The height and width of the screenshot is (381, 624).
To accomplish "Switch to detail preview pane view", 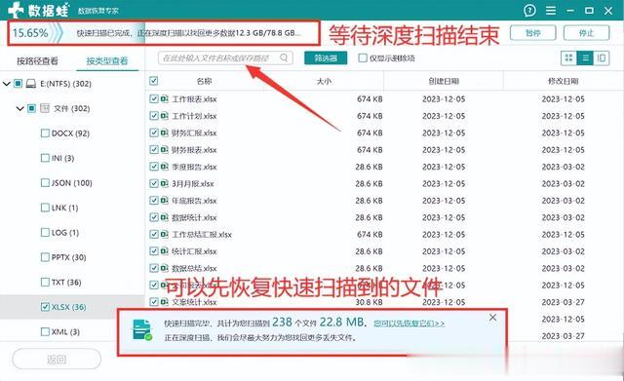I will (602, 58).
